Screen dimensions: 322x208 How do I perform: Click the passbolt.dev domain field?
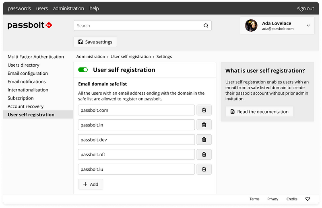tap(136, 140)
